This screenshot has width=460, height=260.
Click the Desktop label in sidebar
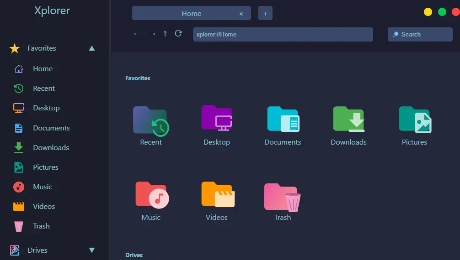pos(46,108)
